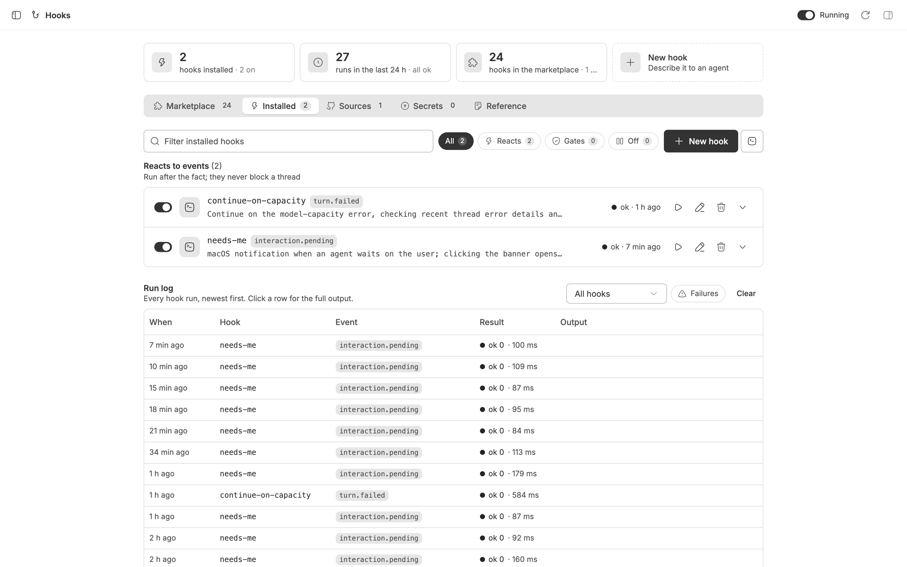This screenshot has height=567, width=907.
Task: Open the Sources tab
Action: [x=355, y=106]
